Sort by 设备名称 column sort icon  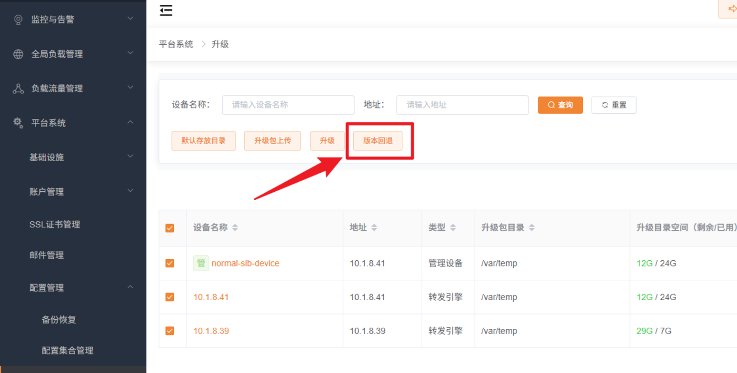[x=235, y=228]
